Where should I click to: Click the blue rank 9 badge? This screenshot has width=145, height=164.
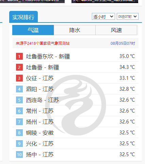pyautogui.click(x=19, y=144)
